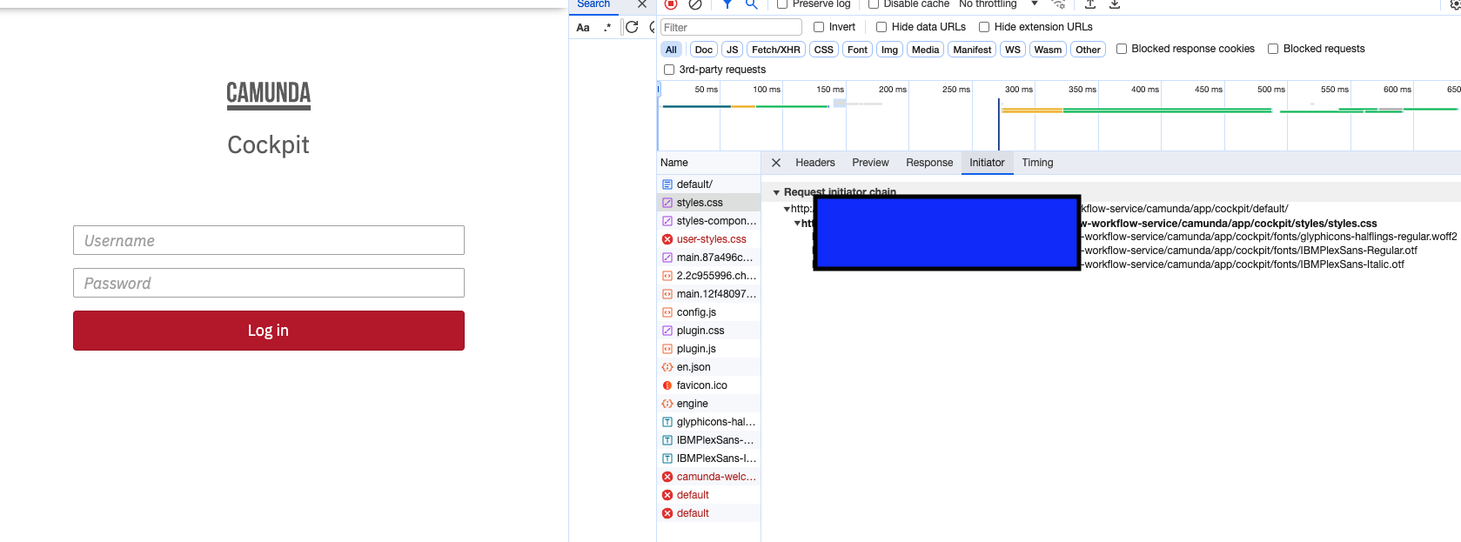Toggle the network filter funnel icon

(727, 4)
